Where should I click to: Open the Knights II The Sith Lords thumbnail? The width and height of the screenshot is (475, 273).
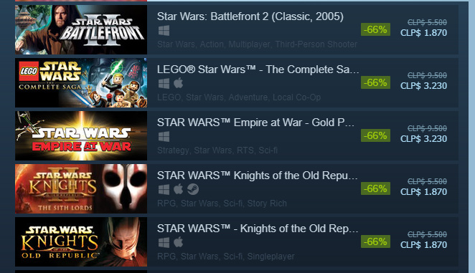tap(81, 188)
